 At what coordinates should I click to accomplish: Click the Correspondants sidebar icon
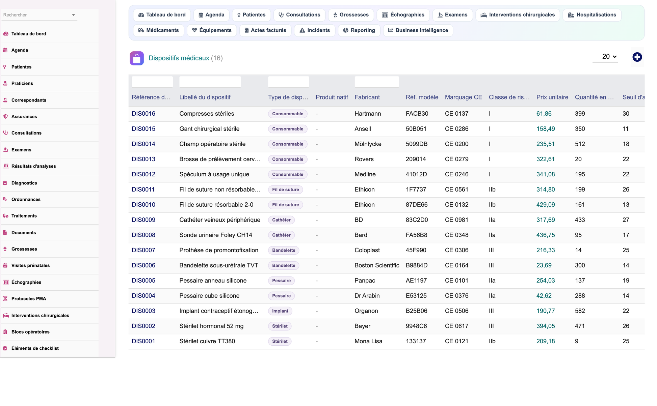tap(5, 100)
